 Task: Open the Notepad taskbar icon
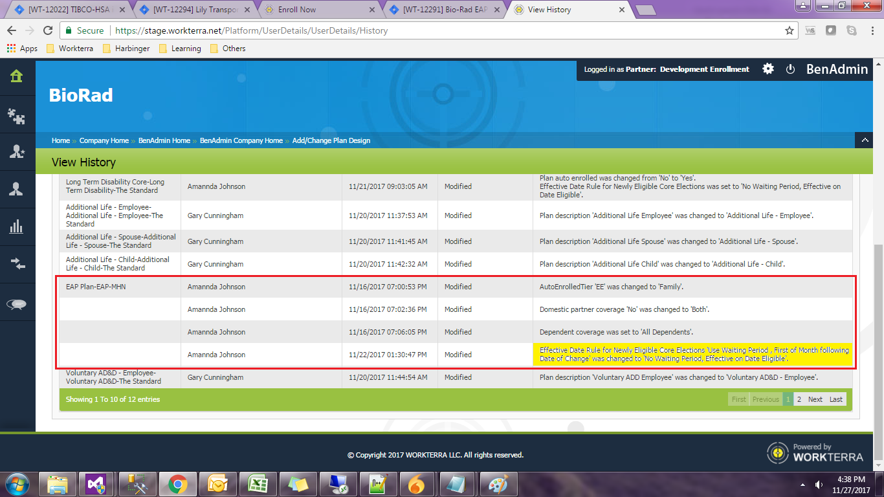point(458,484)
